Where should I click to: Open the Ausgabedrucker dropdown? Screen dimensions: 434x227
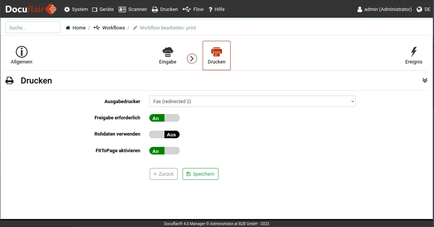pyautogui.click(x=253, y=101)
